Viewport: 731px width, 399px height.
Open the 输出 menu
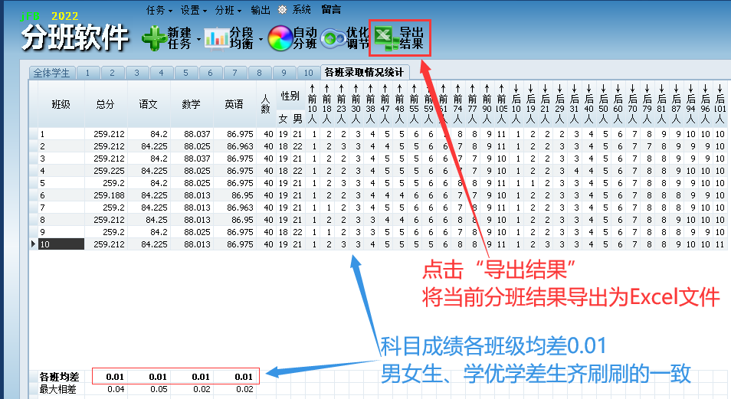[260, 10]
